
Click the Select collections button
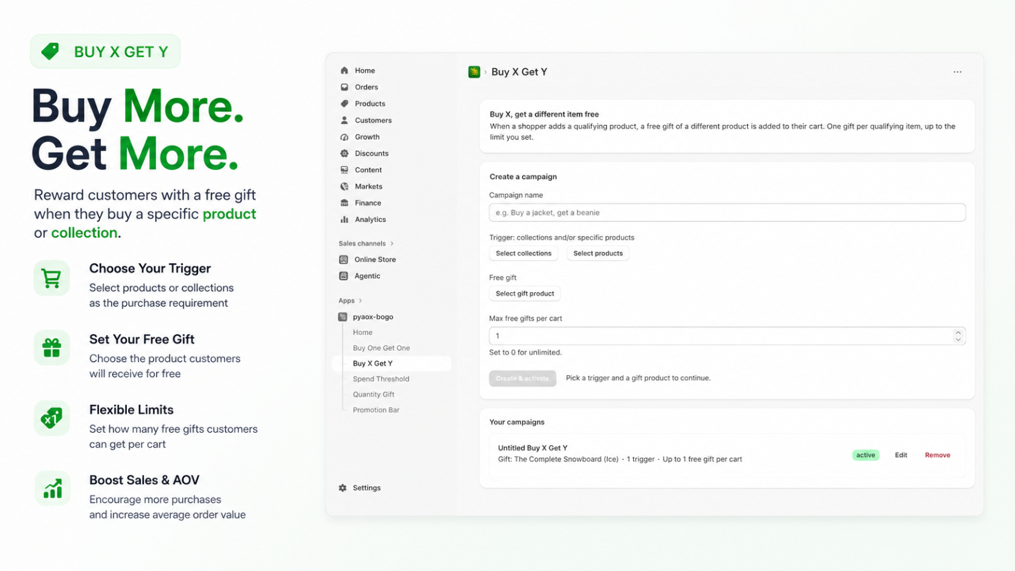[x=523, y=253]
